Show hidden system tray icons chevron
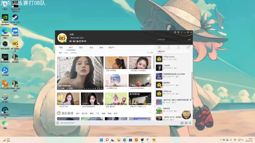 (221, 140)
